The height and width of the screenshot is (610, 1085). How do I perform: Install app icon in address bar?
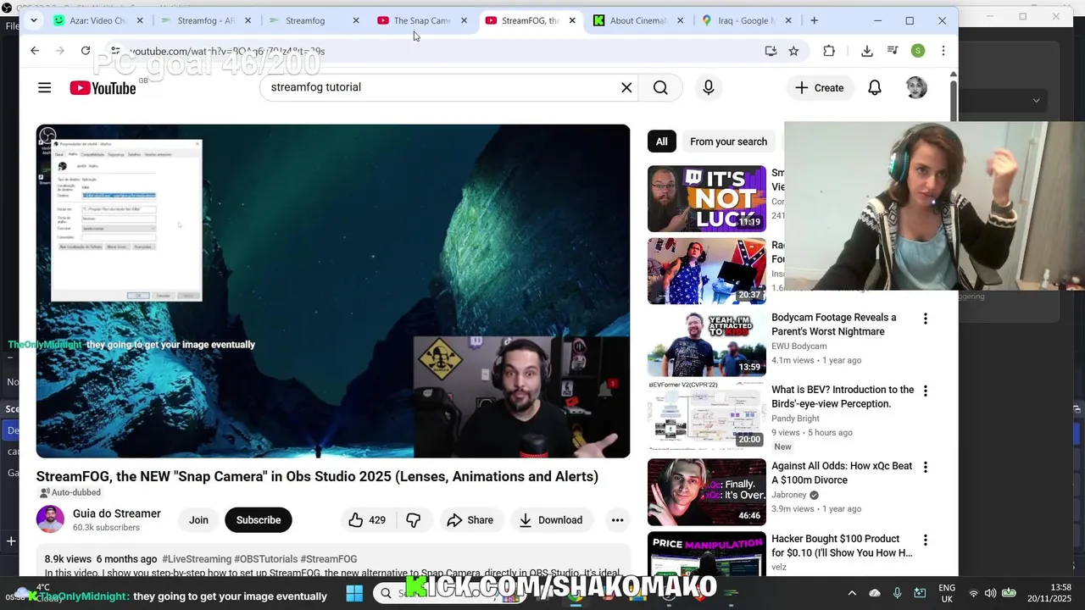point(771,51)
